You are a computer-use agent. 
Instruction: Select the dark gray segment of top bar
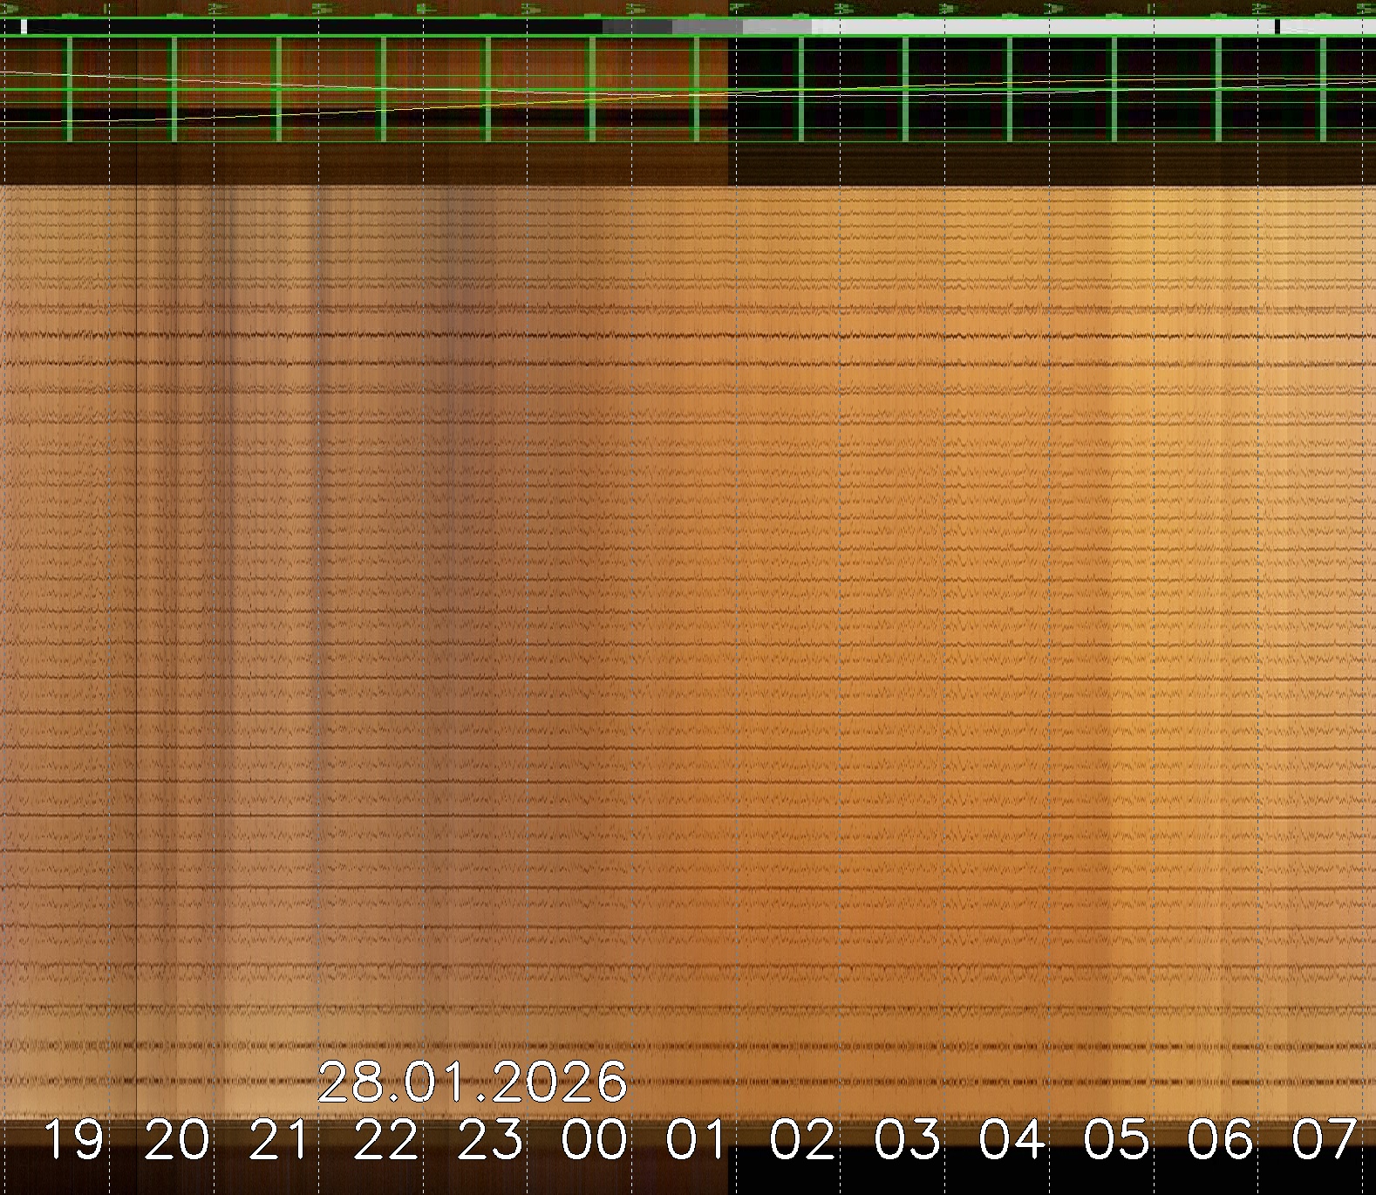(x=637, y=27)
